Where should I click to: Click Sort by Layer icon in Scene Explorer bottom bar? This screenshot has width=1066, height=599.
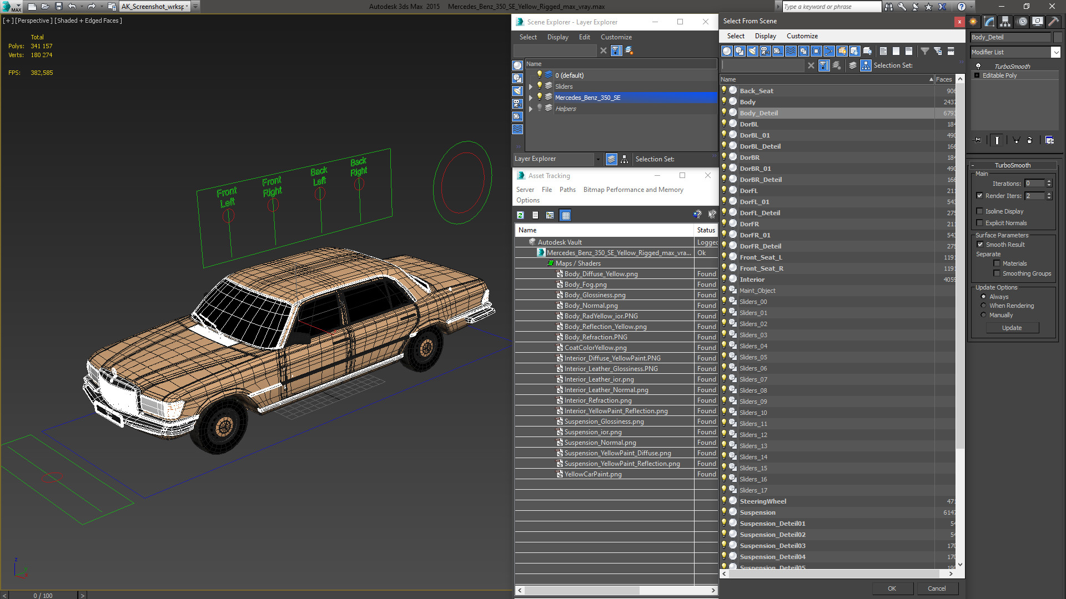611,159
